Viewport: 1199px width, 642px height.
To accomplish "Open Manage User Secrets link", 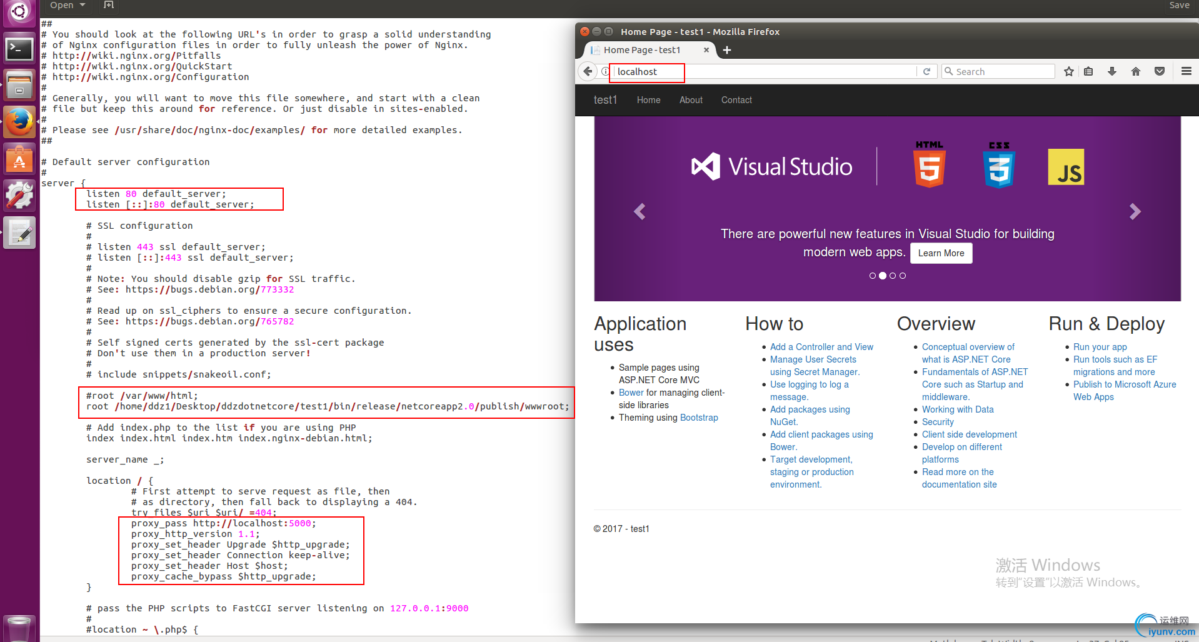I will [x=815, y=366].
